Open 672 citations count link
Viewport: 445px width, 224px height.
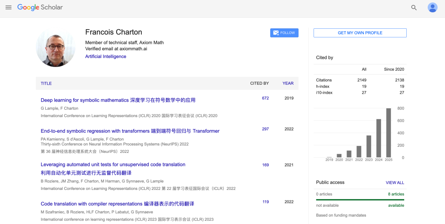coord(265,98)
